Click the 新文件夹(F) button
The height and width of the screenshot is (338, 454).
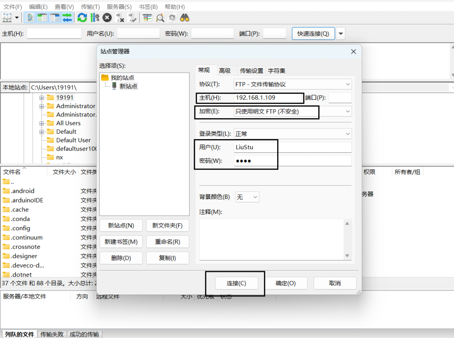click(x=167, y=225)
